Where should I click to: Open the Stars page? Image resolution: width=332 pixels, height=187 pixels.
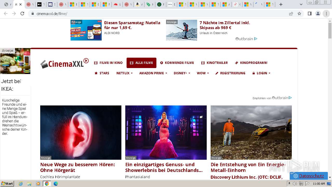102,73
